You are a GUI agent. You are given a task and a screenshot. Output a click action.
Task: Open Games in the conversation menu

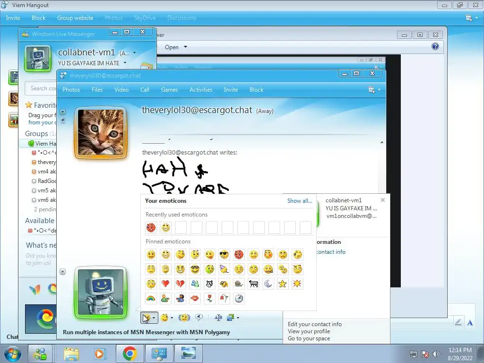[170, 90]
